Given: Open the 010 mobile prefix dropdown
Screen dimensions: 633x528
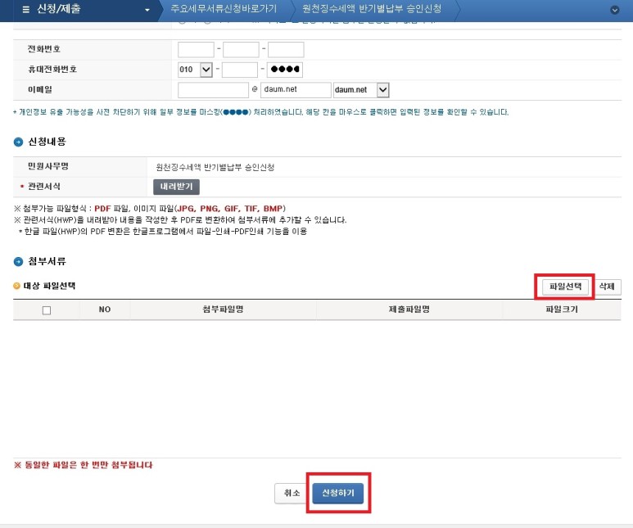Looking at the screenshot, I should (x=195, y=70).
